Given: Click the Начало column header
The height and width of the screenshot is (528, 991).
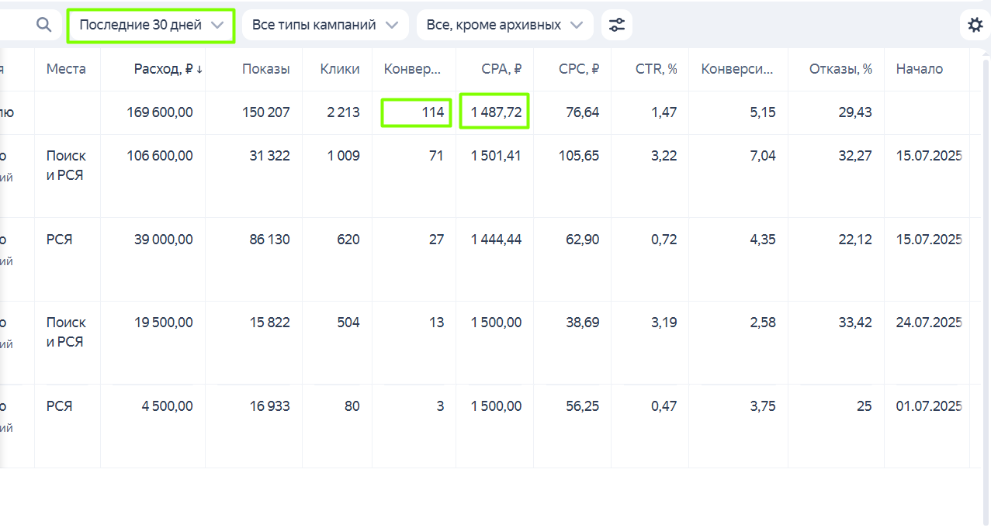Looking at the screenshot, I should click(920, 69).
